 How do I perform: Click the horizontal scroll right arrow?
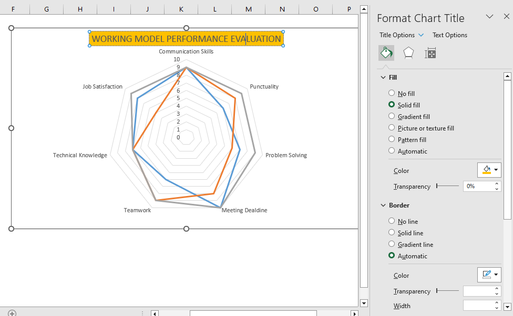(x=354, y=313)
